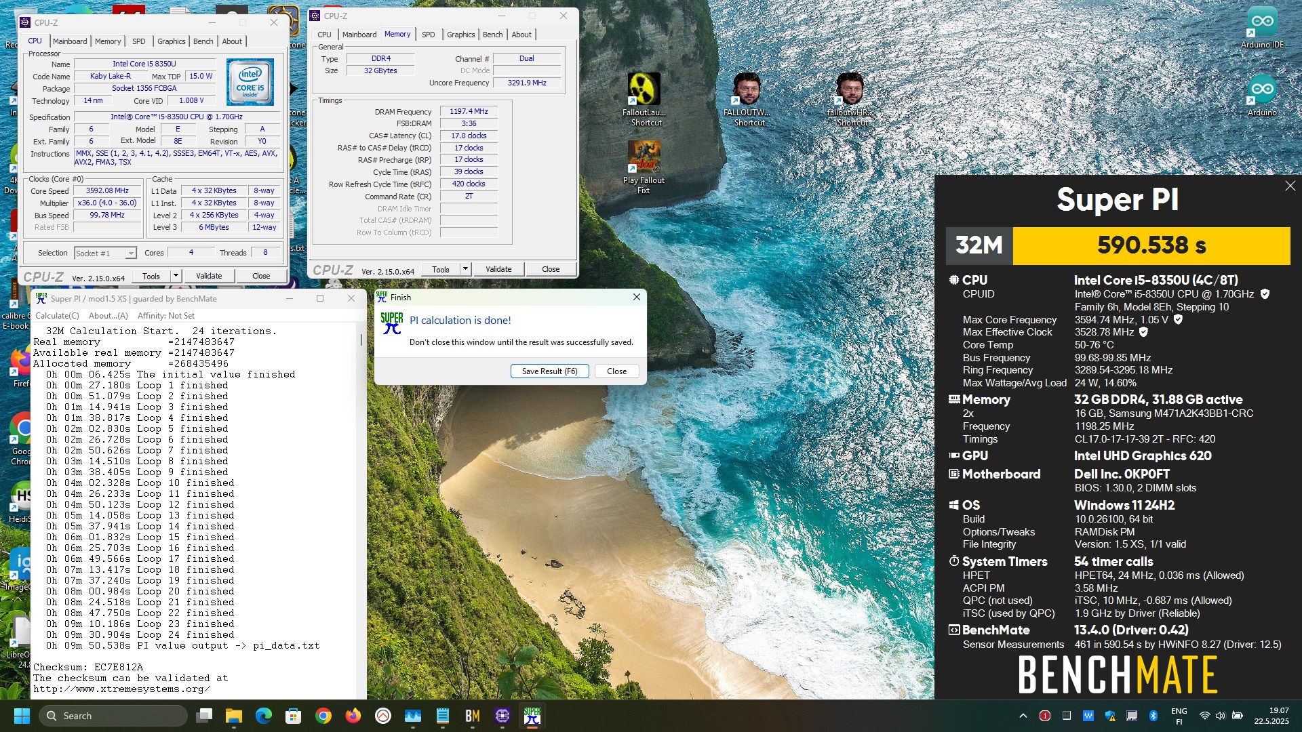Open Graphics tab in CPU-Z Memory window
1302x732 pixels.
[x=461, y=35]
